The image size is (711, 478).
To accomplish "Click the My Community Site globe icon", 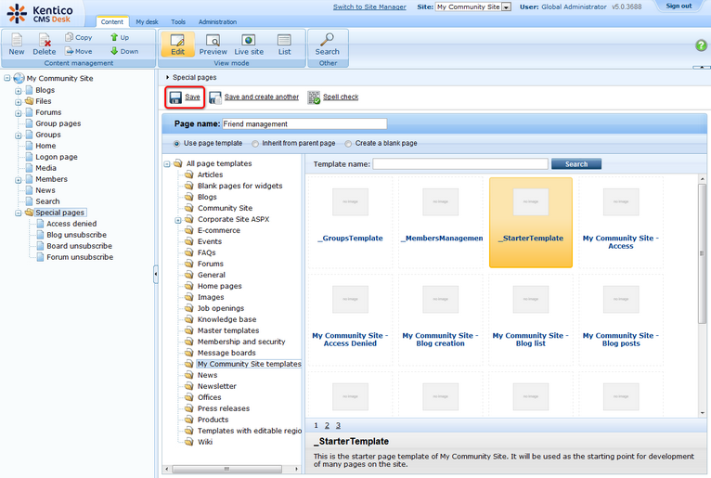I will pos(19,78).
